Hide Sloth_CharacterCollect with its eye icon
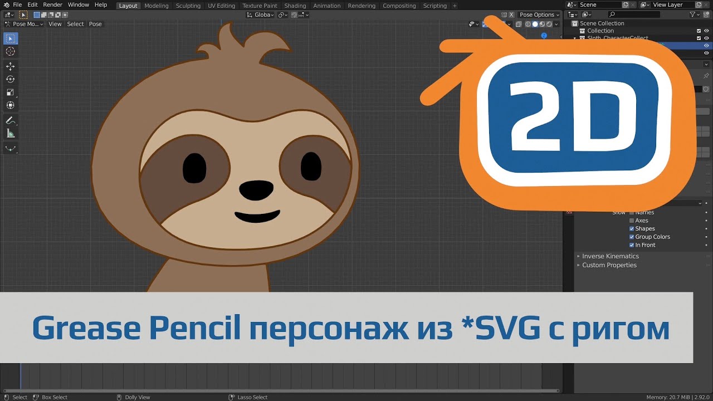 (x=706, y=38)
